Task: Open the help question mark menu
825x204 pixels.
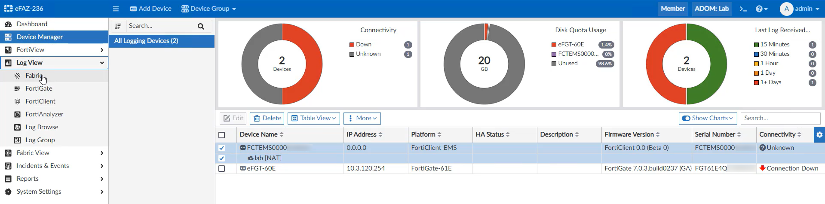Action: (761, 9)
